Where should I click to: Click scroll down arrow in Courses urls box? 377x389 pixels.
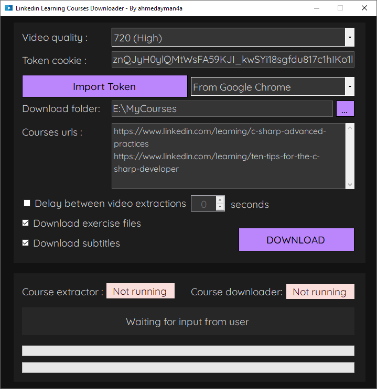350,185
